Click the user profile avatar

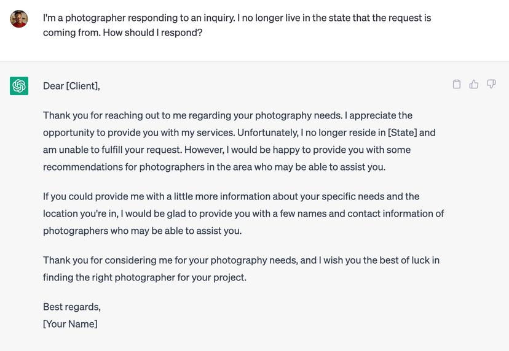[x=19, y=18]
